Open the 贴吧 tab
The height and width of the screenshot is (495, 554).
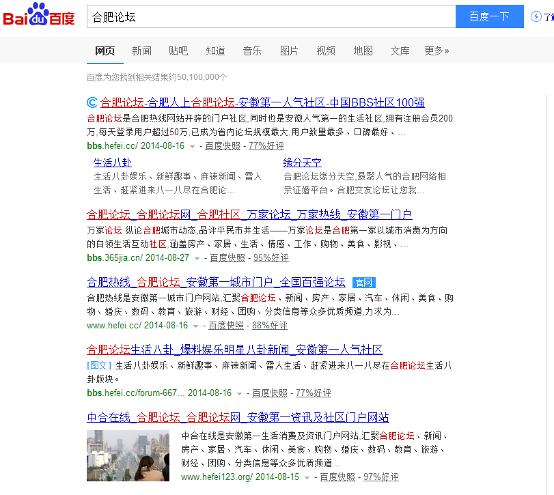point(178,51)
